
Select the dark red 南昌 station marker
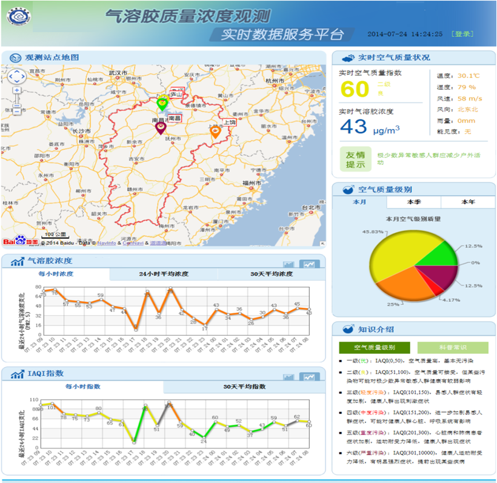(x=161, y=127)
